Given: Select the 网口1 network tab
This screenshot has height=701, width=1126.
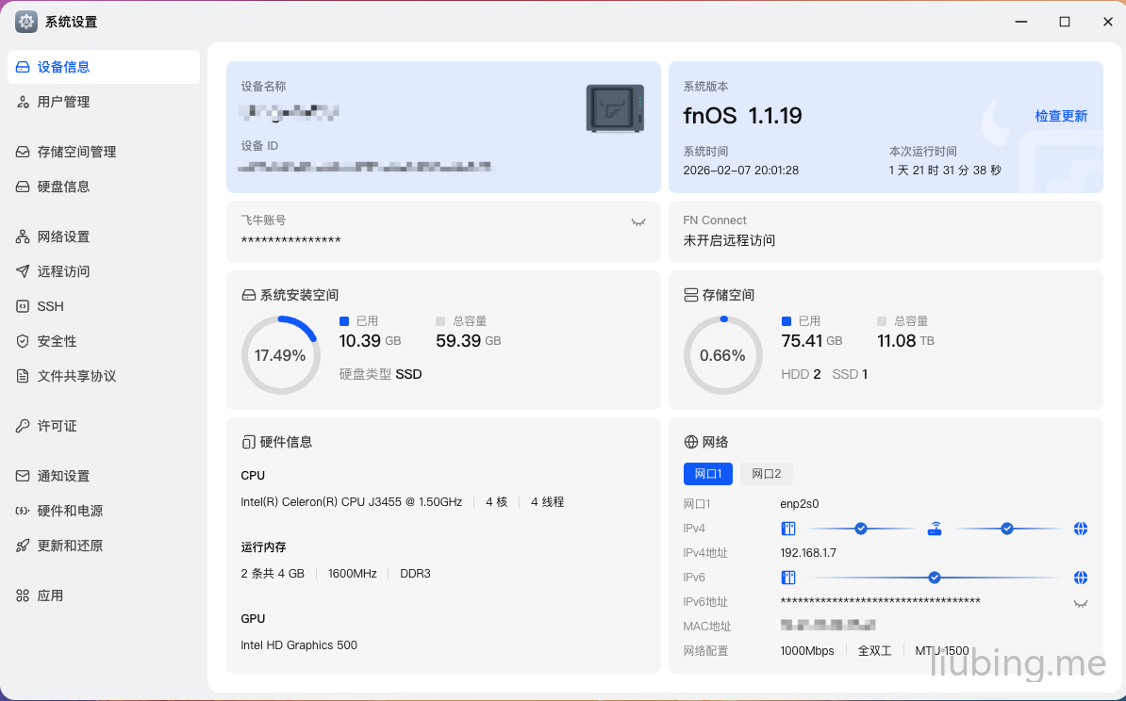Looking at the screenshot, I should click(x=707, y=474).
